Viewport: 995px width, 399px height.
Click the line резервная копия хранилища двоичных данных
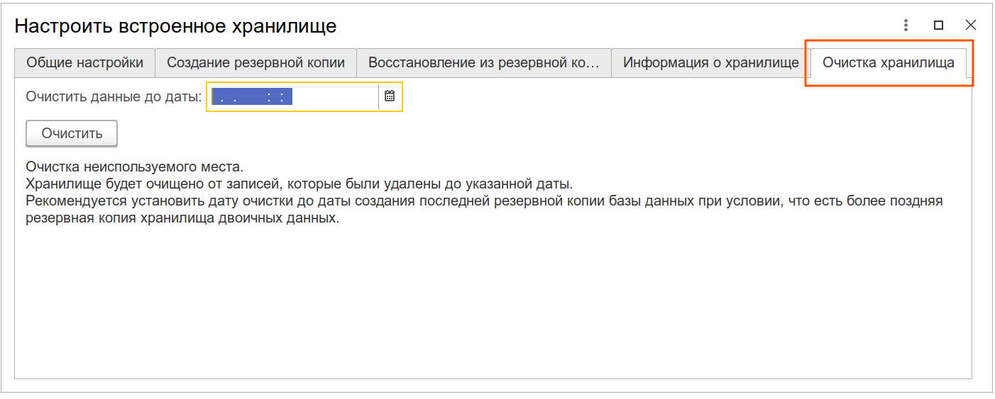coord(182,218)
